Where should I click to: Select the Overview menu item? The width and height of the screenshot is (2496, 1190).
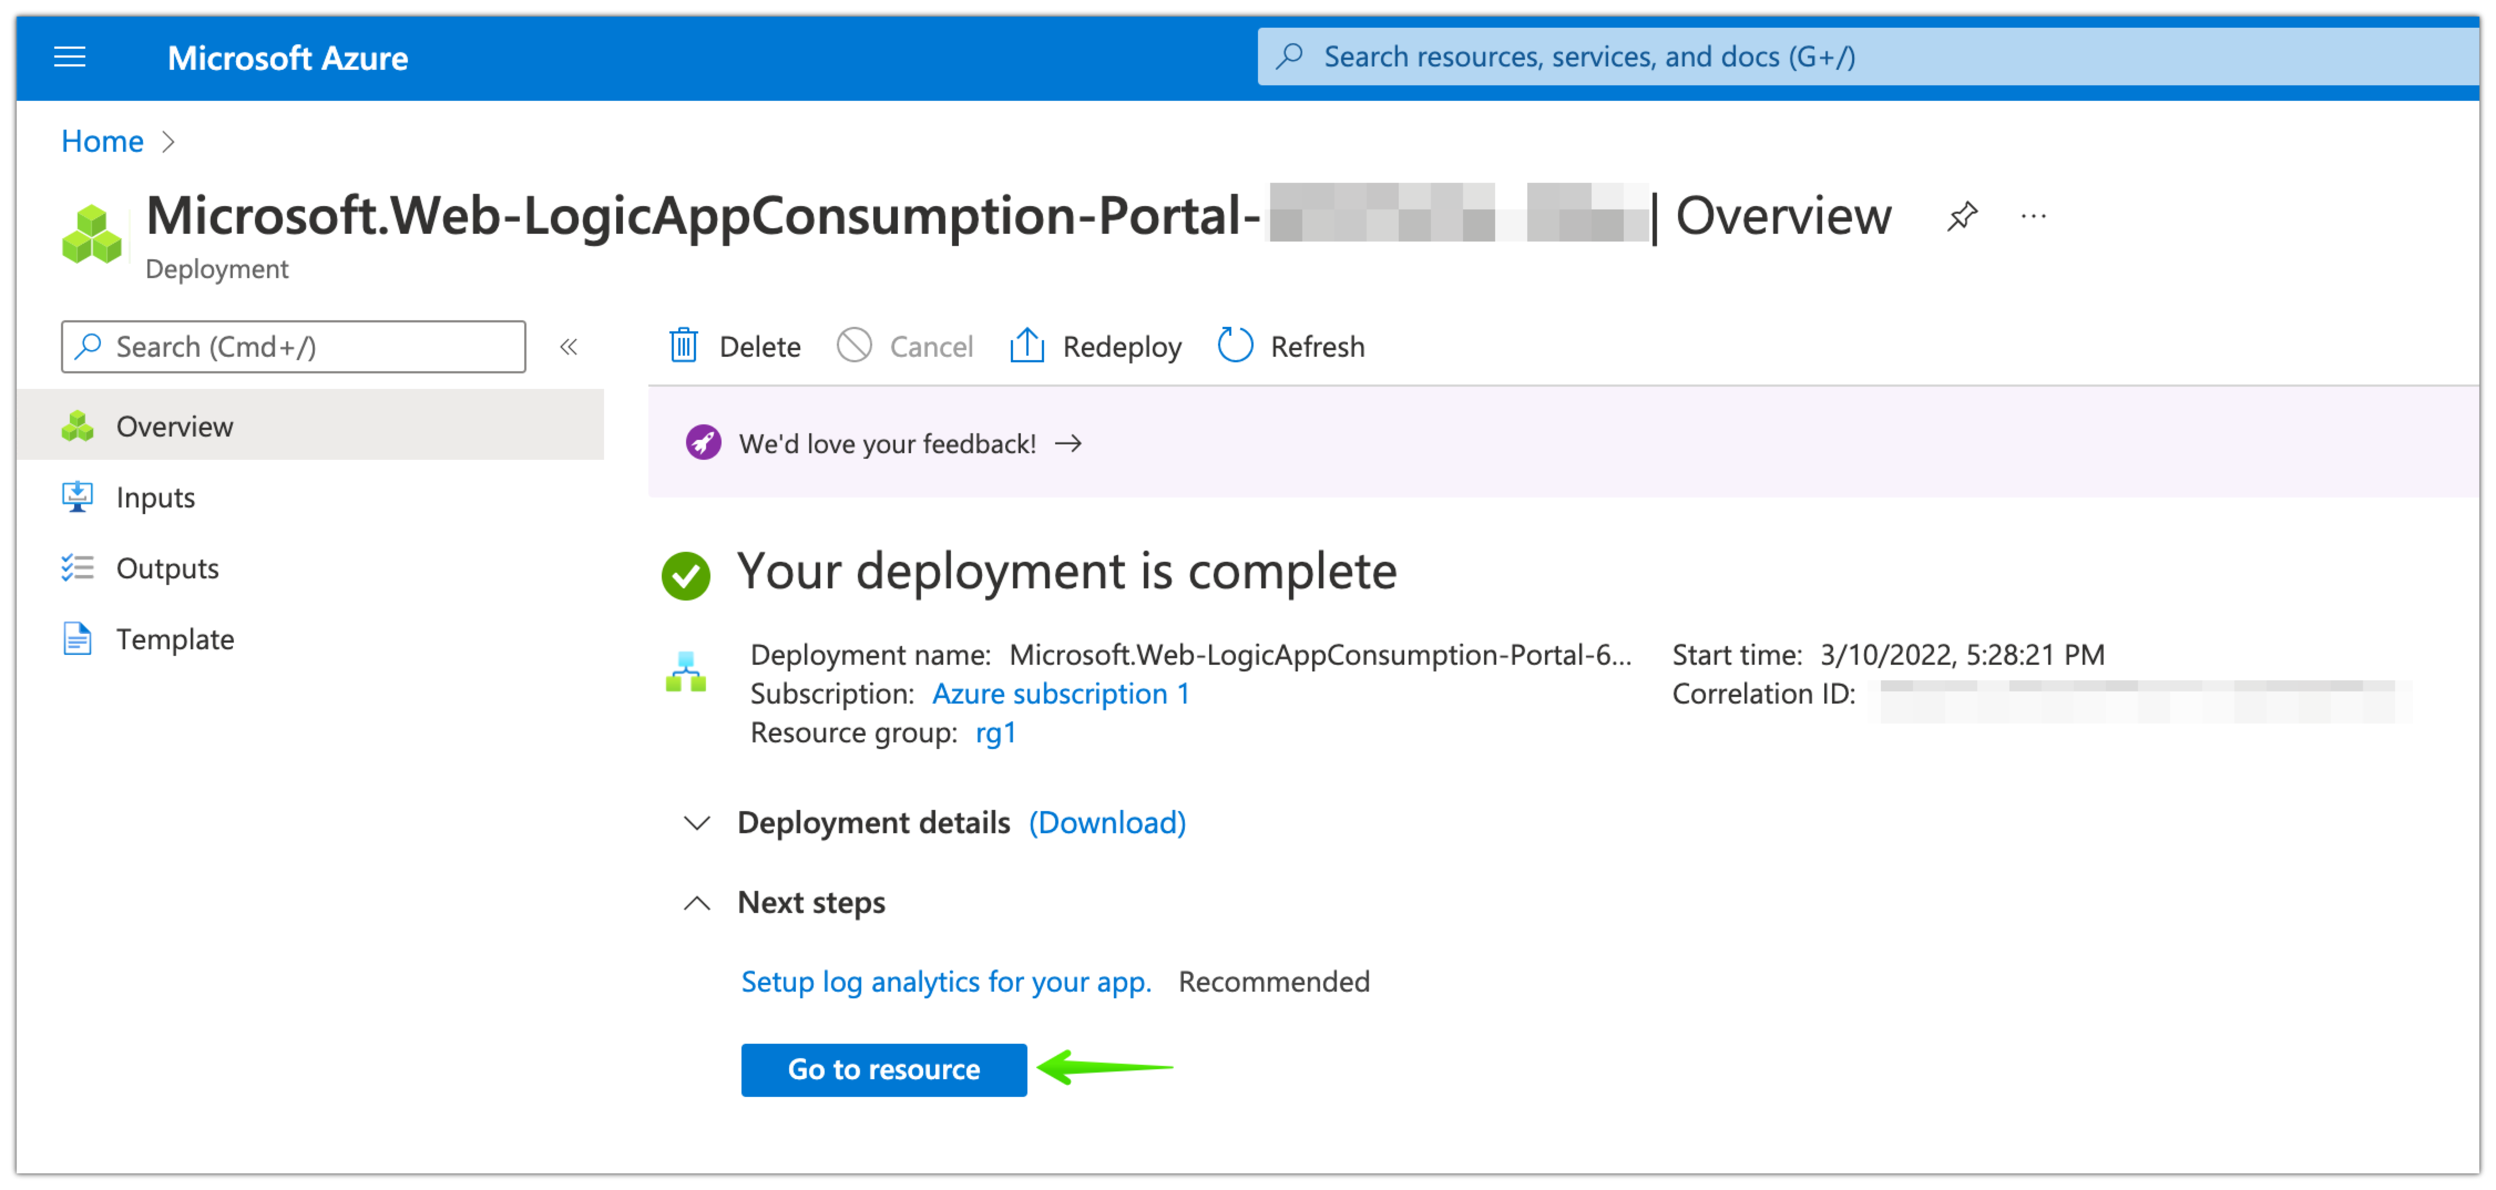pos(310,426)
